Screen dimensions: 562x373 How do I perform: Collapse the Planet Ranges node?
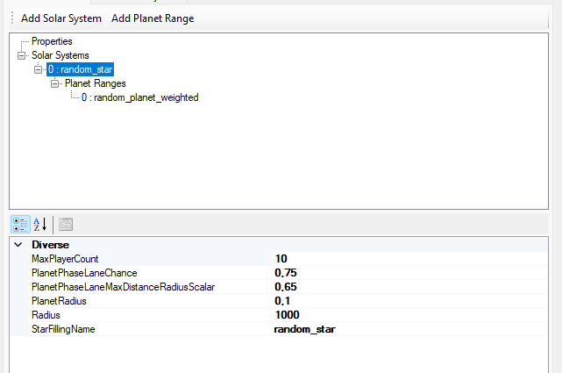point(54,83)
